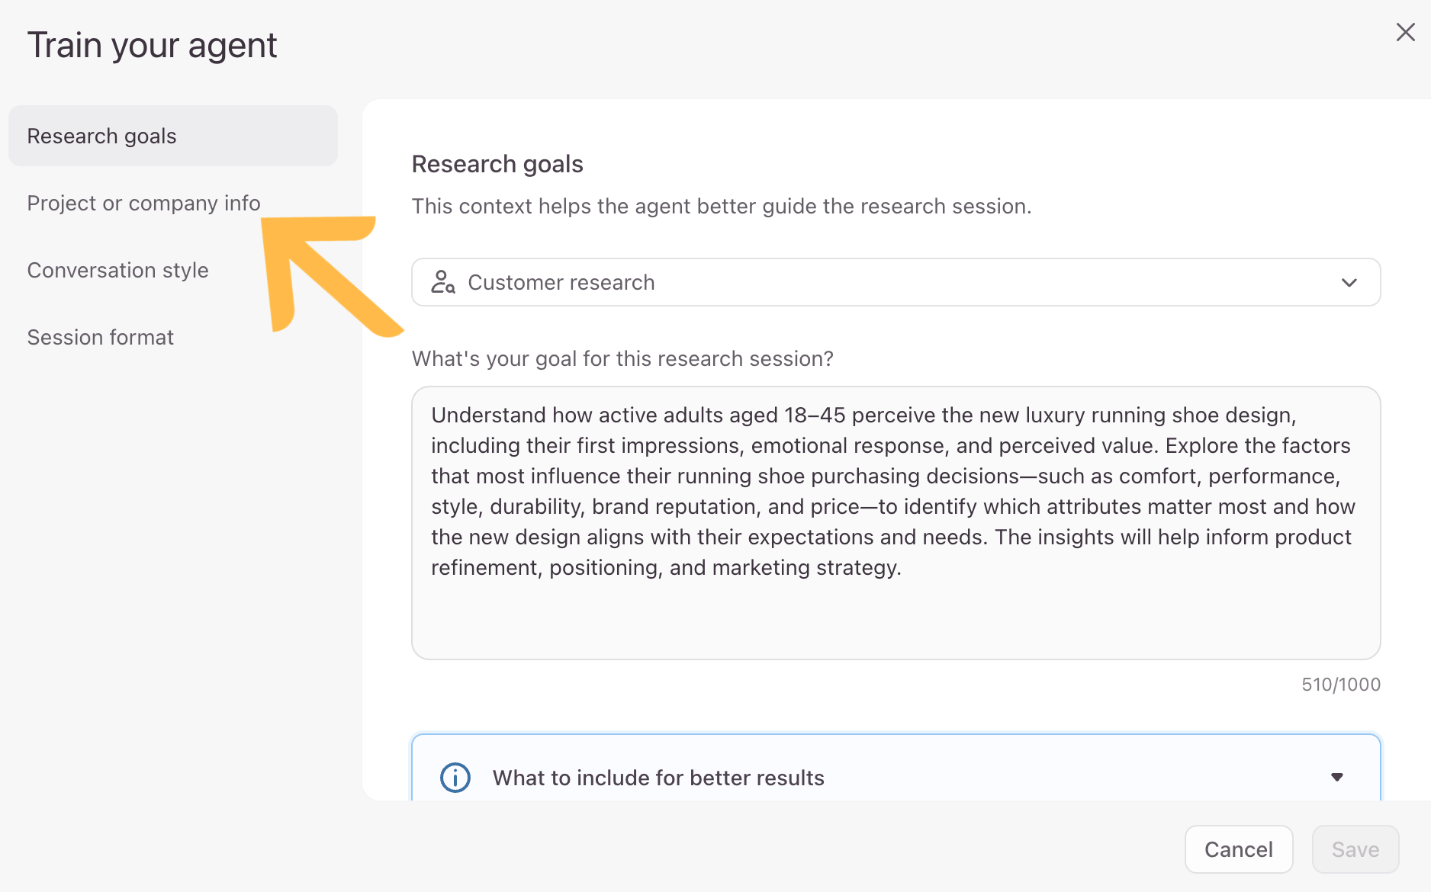
Task: Click the Research goals section heading
Action: (x=497, y=164)
